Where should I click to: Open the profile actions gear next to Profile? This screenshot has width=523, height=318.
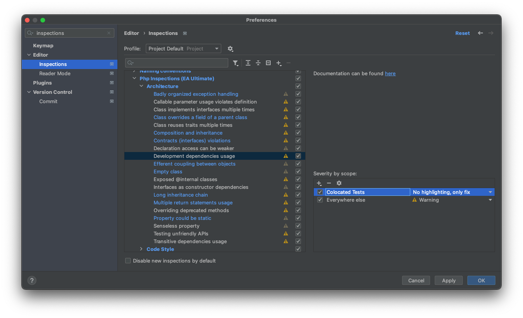click(x=230, y=48)
